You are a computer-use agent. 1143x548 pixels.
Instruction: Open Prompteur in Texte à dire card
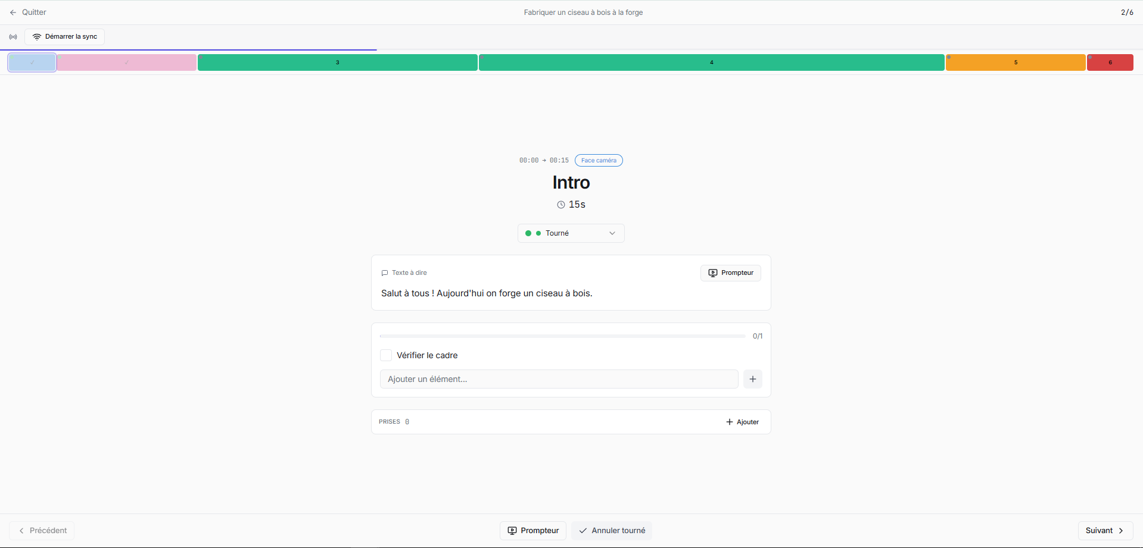click(730, 273)
